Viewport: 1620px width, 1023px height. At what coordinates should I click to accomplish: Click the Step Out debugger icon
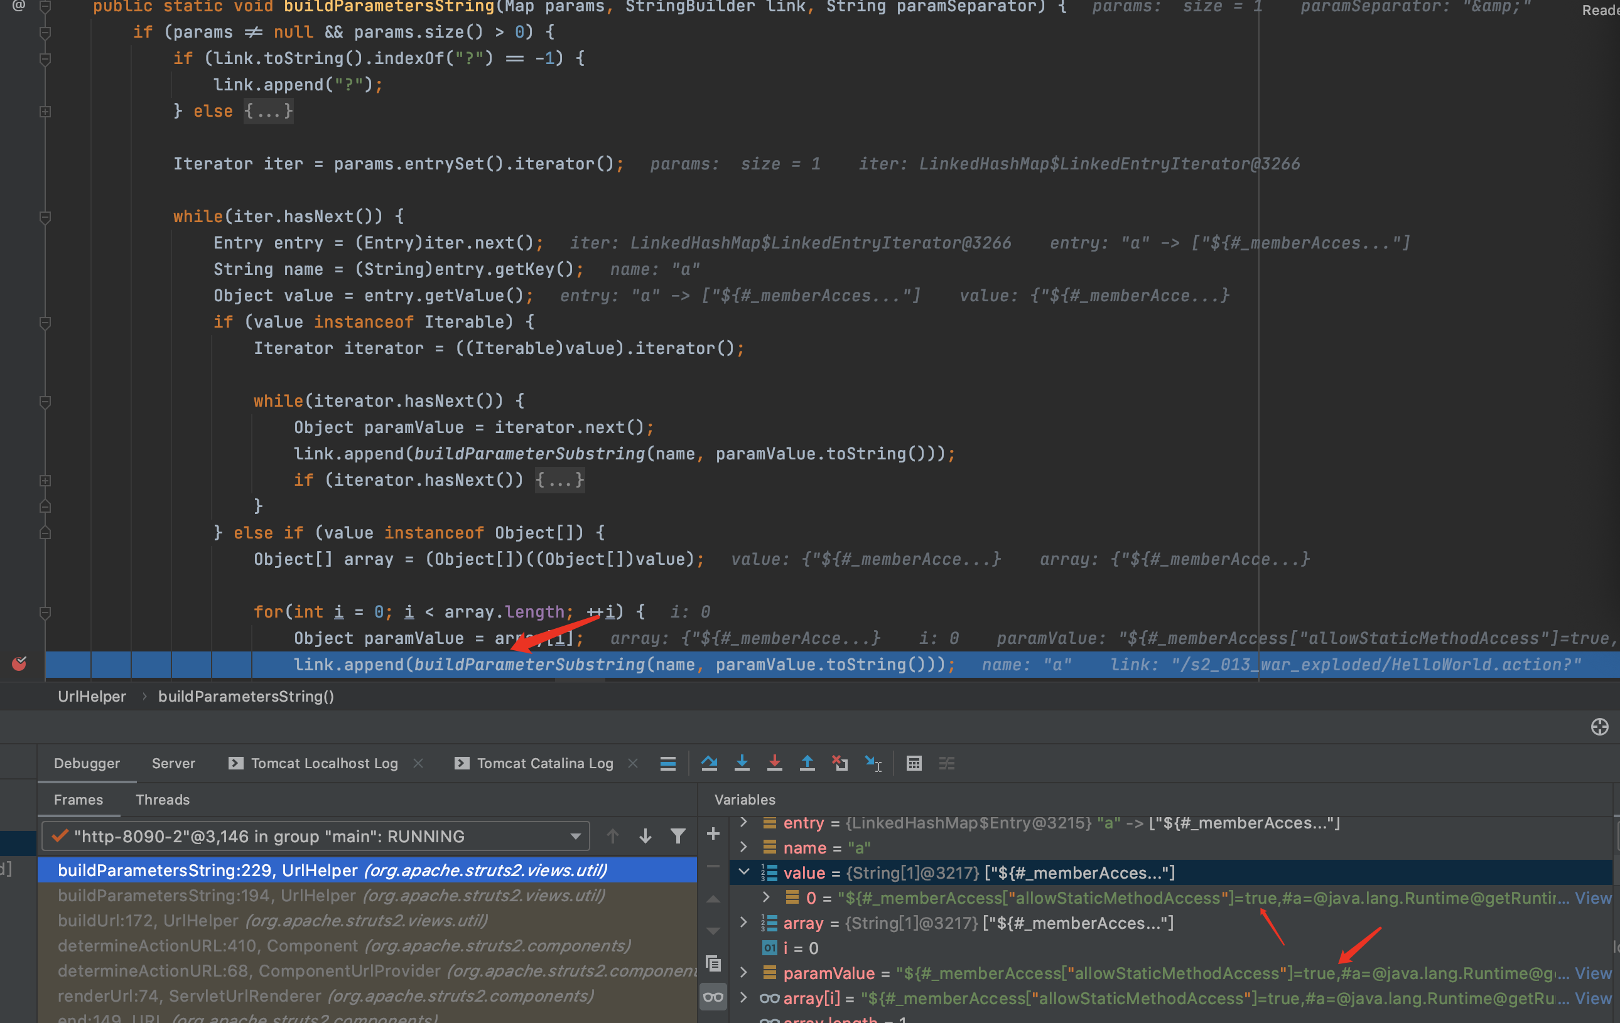(x=807, y=763)
